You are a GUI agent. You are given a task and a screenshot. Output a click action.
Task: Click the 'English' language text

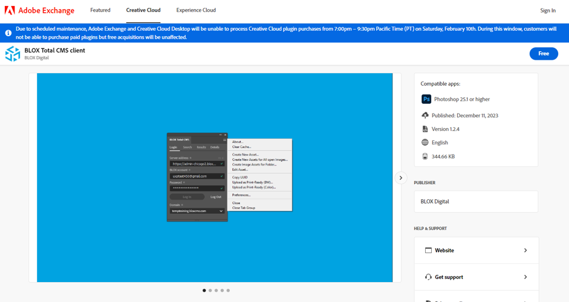coord(440,143)
